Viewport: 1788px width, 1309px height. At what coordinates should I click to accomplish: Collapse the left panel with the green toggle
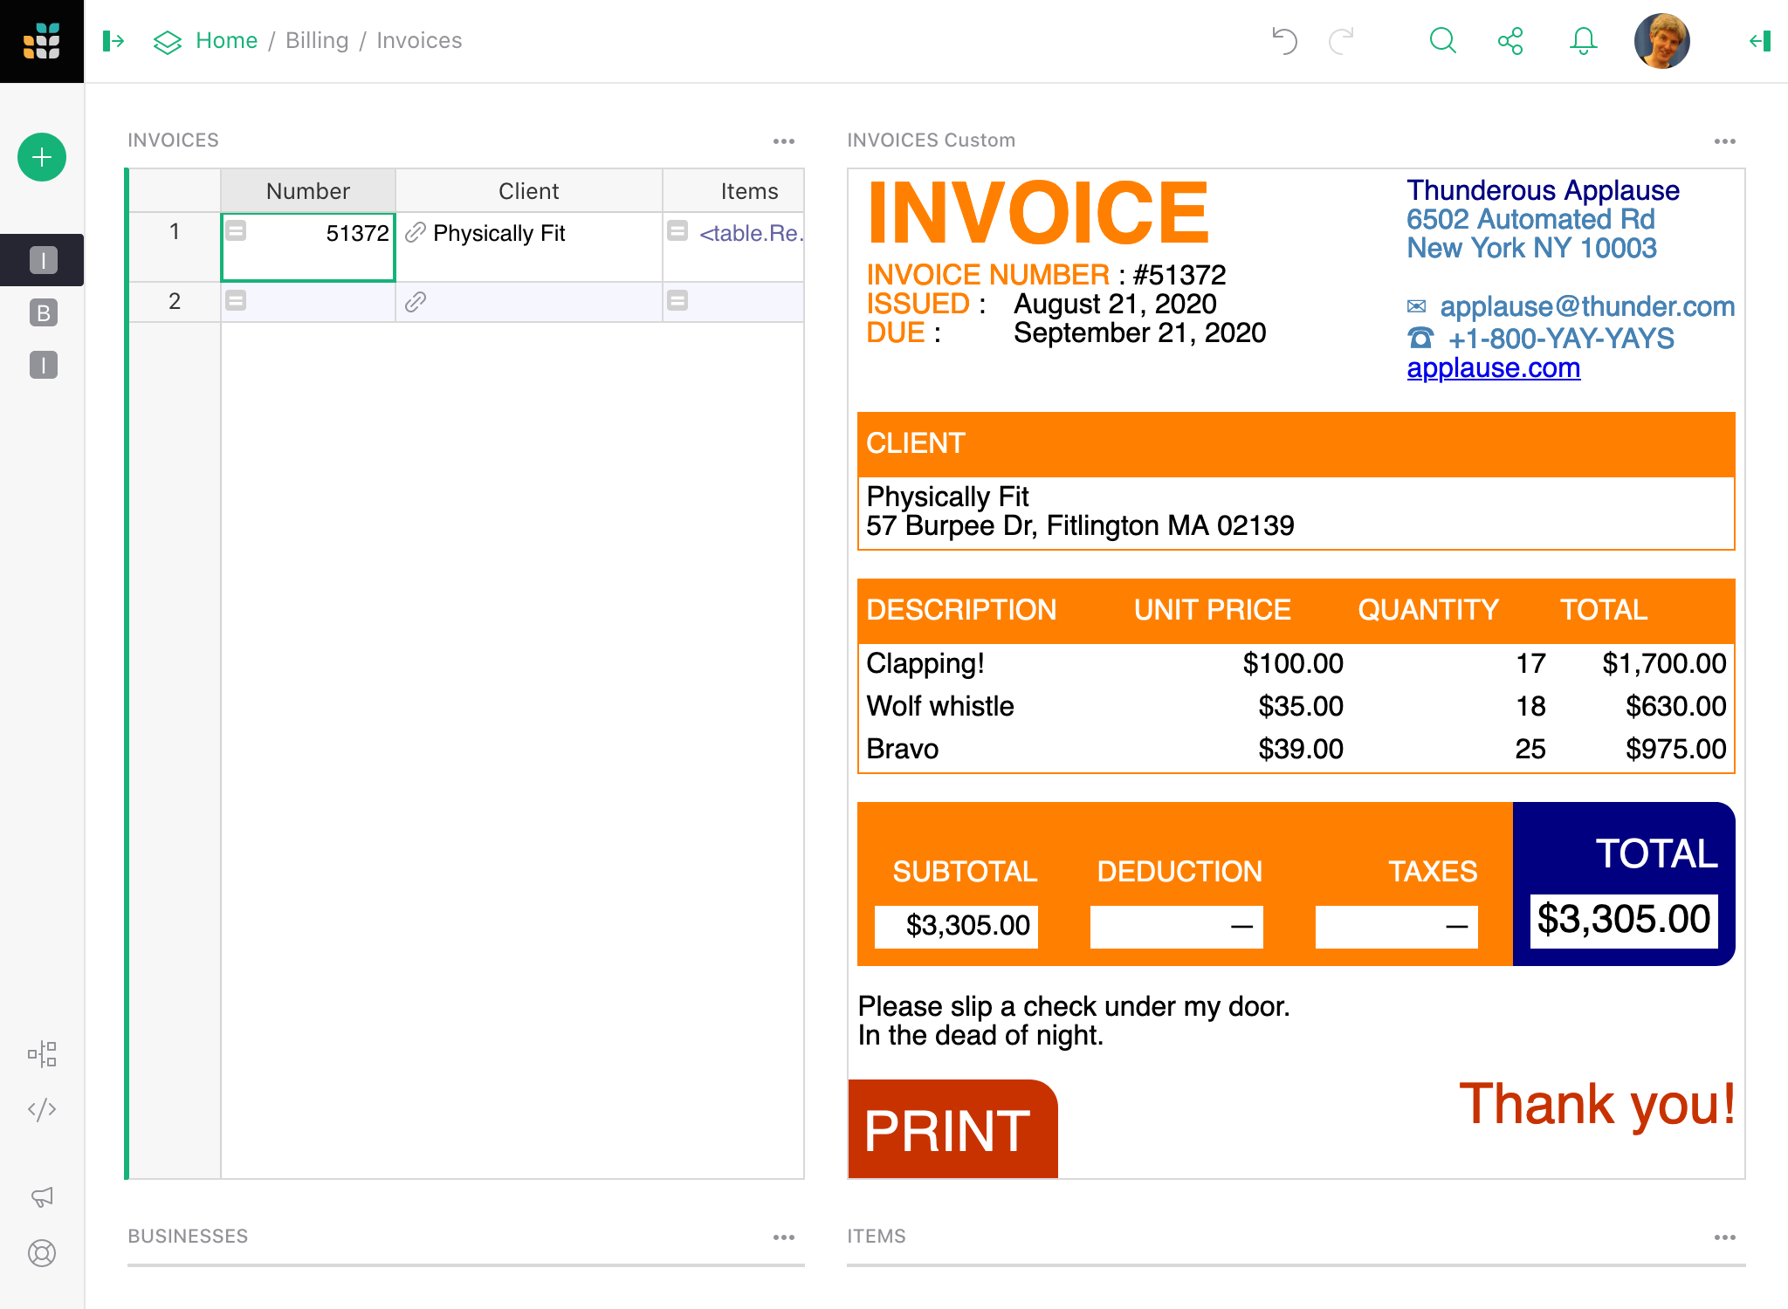[113, 40]
